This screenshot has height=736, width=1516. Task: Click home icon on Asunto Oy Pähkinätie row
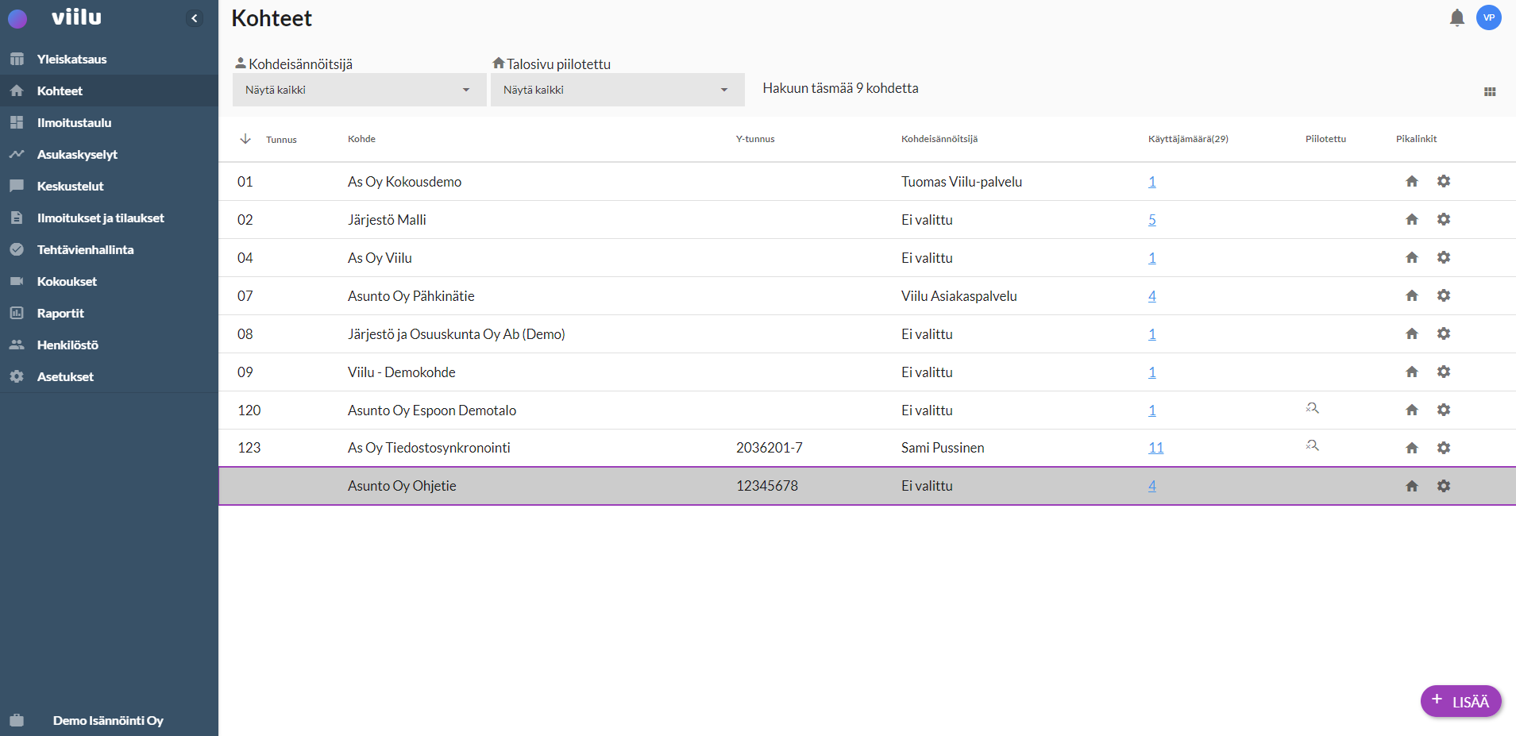pyautogui.click(x=1411, y=296)
